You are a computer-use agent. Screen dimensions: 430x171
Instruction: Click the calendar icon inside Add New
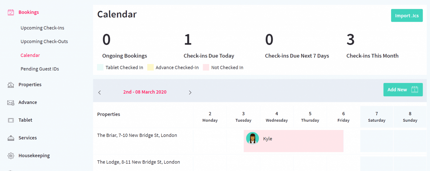point(414,89)
